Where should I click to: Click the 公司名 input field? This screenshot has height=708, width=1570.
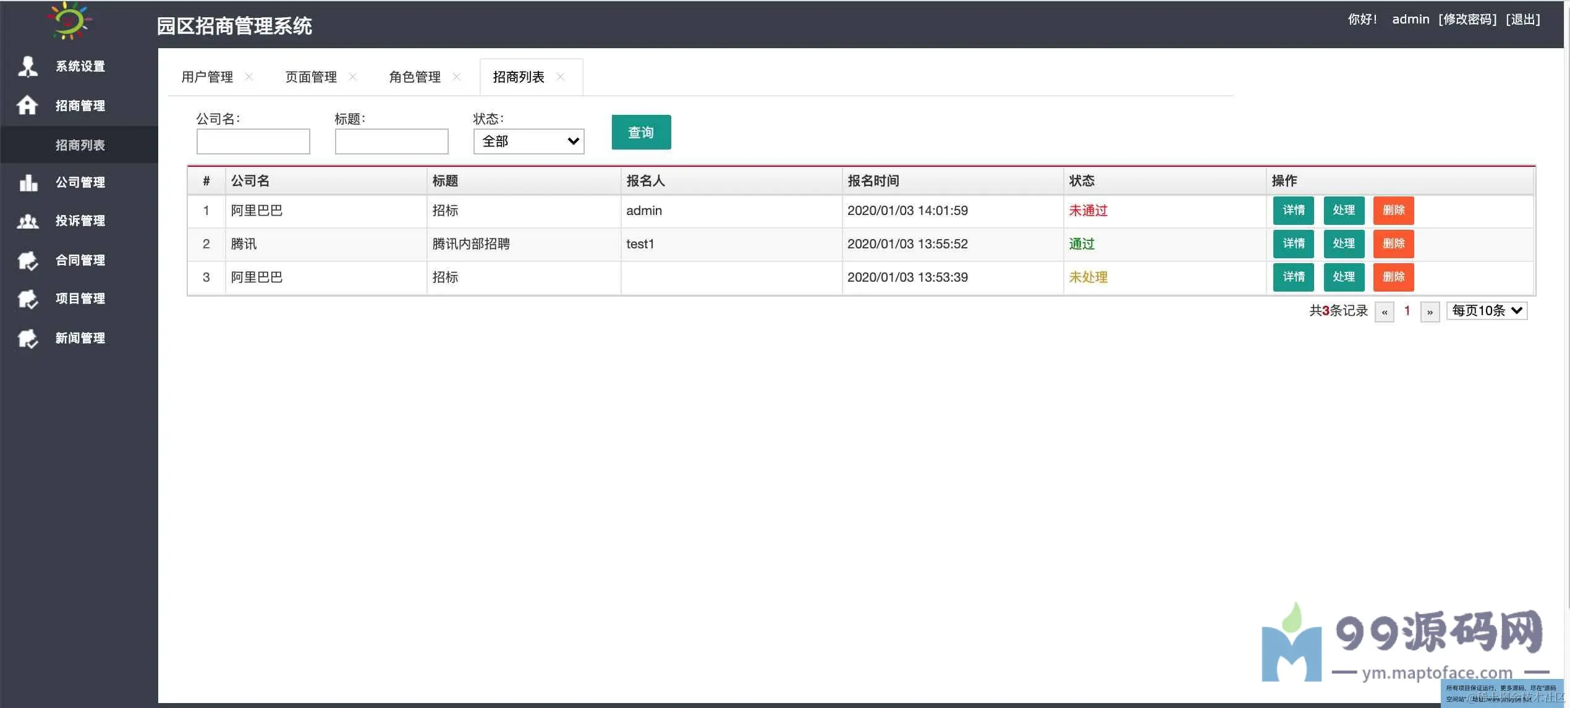(253, 141)
